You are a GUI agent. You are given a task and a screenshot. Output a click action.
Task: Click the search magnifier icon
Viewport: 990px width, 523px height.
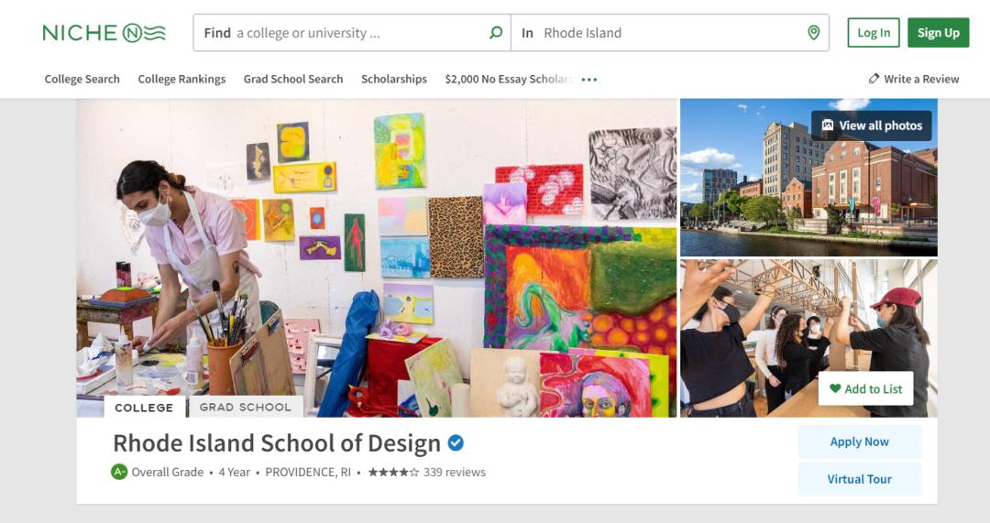pos(496,33)
